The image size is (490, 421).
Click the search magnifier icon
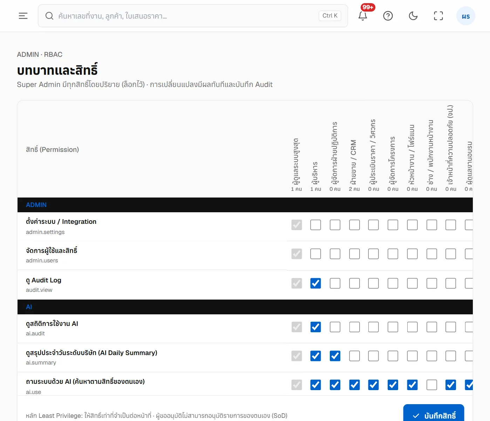(49, 16)
